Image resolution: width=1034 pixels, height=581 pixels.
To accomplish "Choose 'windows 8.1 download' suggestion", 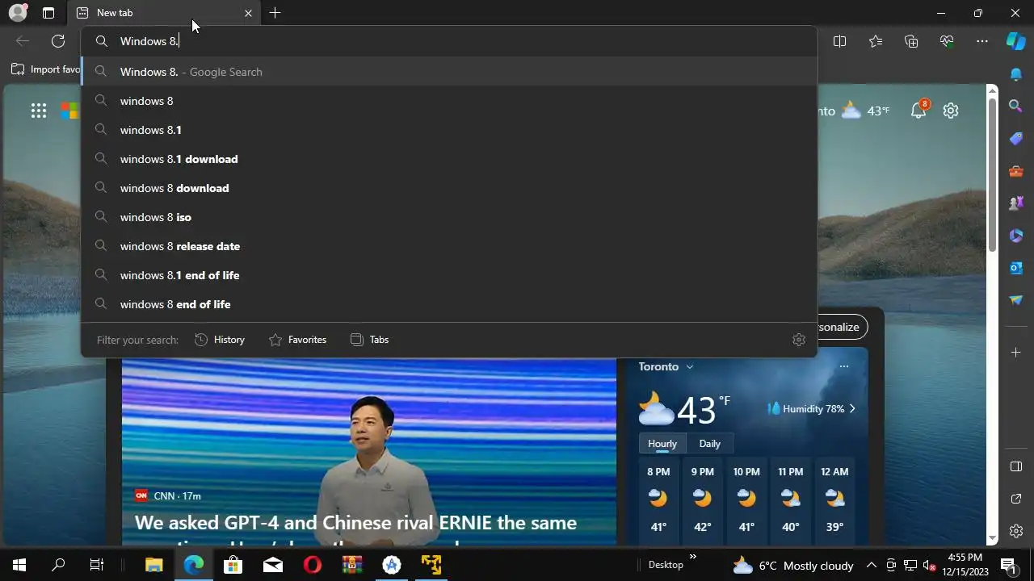I will tap(449, 159).
